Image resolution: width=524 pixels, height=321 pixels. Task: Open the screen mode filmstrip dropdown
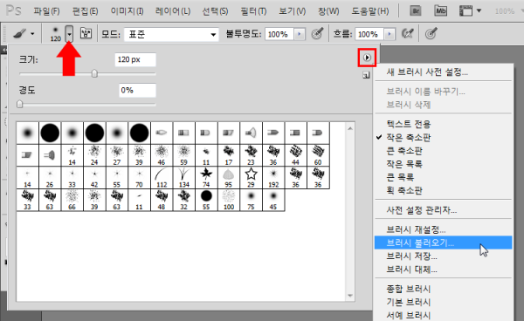(x=470, y=11)
